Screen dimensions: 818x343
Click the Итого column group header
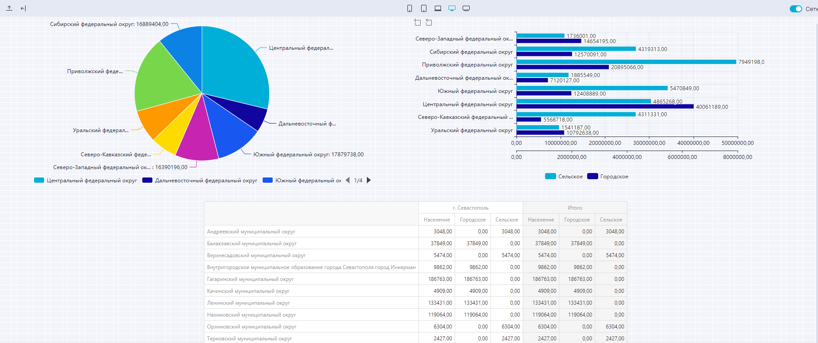(575, 208)
